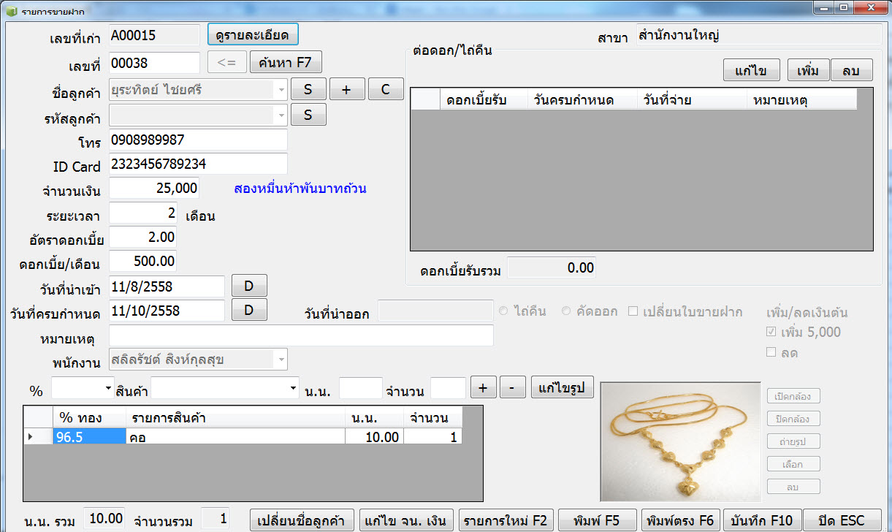Click the ค้นหา F7 search button

pyautogui.click(x=285, y=63)
